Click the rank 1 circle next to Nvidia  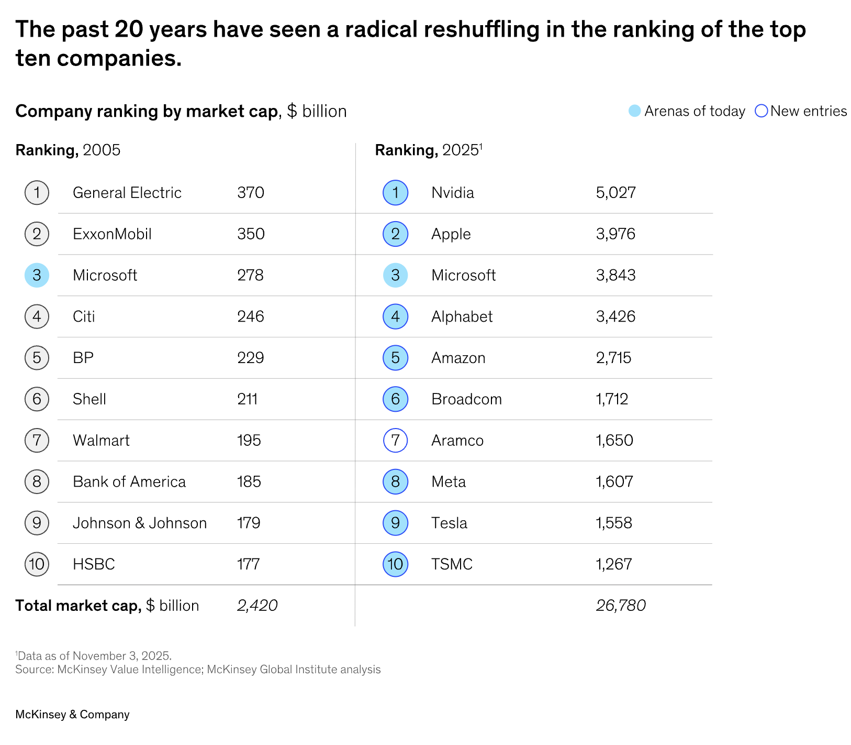coord(395,193)
